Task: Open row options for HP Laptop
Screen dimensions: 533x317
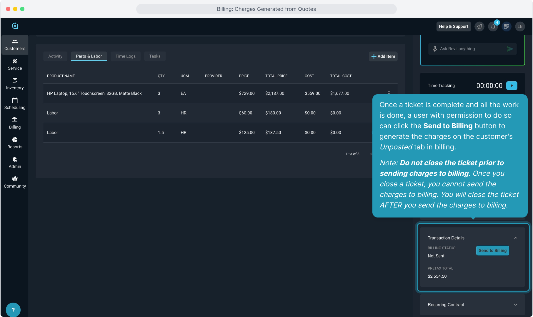Action: click(x=389, y=92)
